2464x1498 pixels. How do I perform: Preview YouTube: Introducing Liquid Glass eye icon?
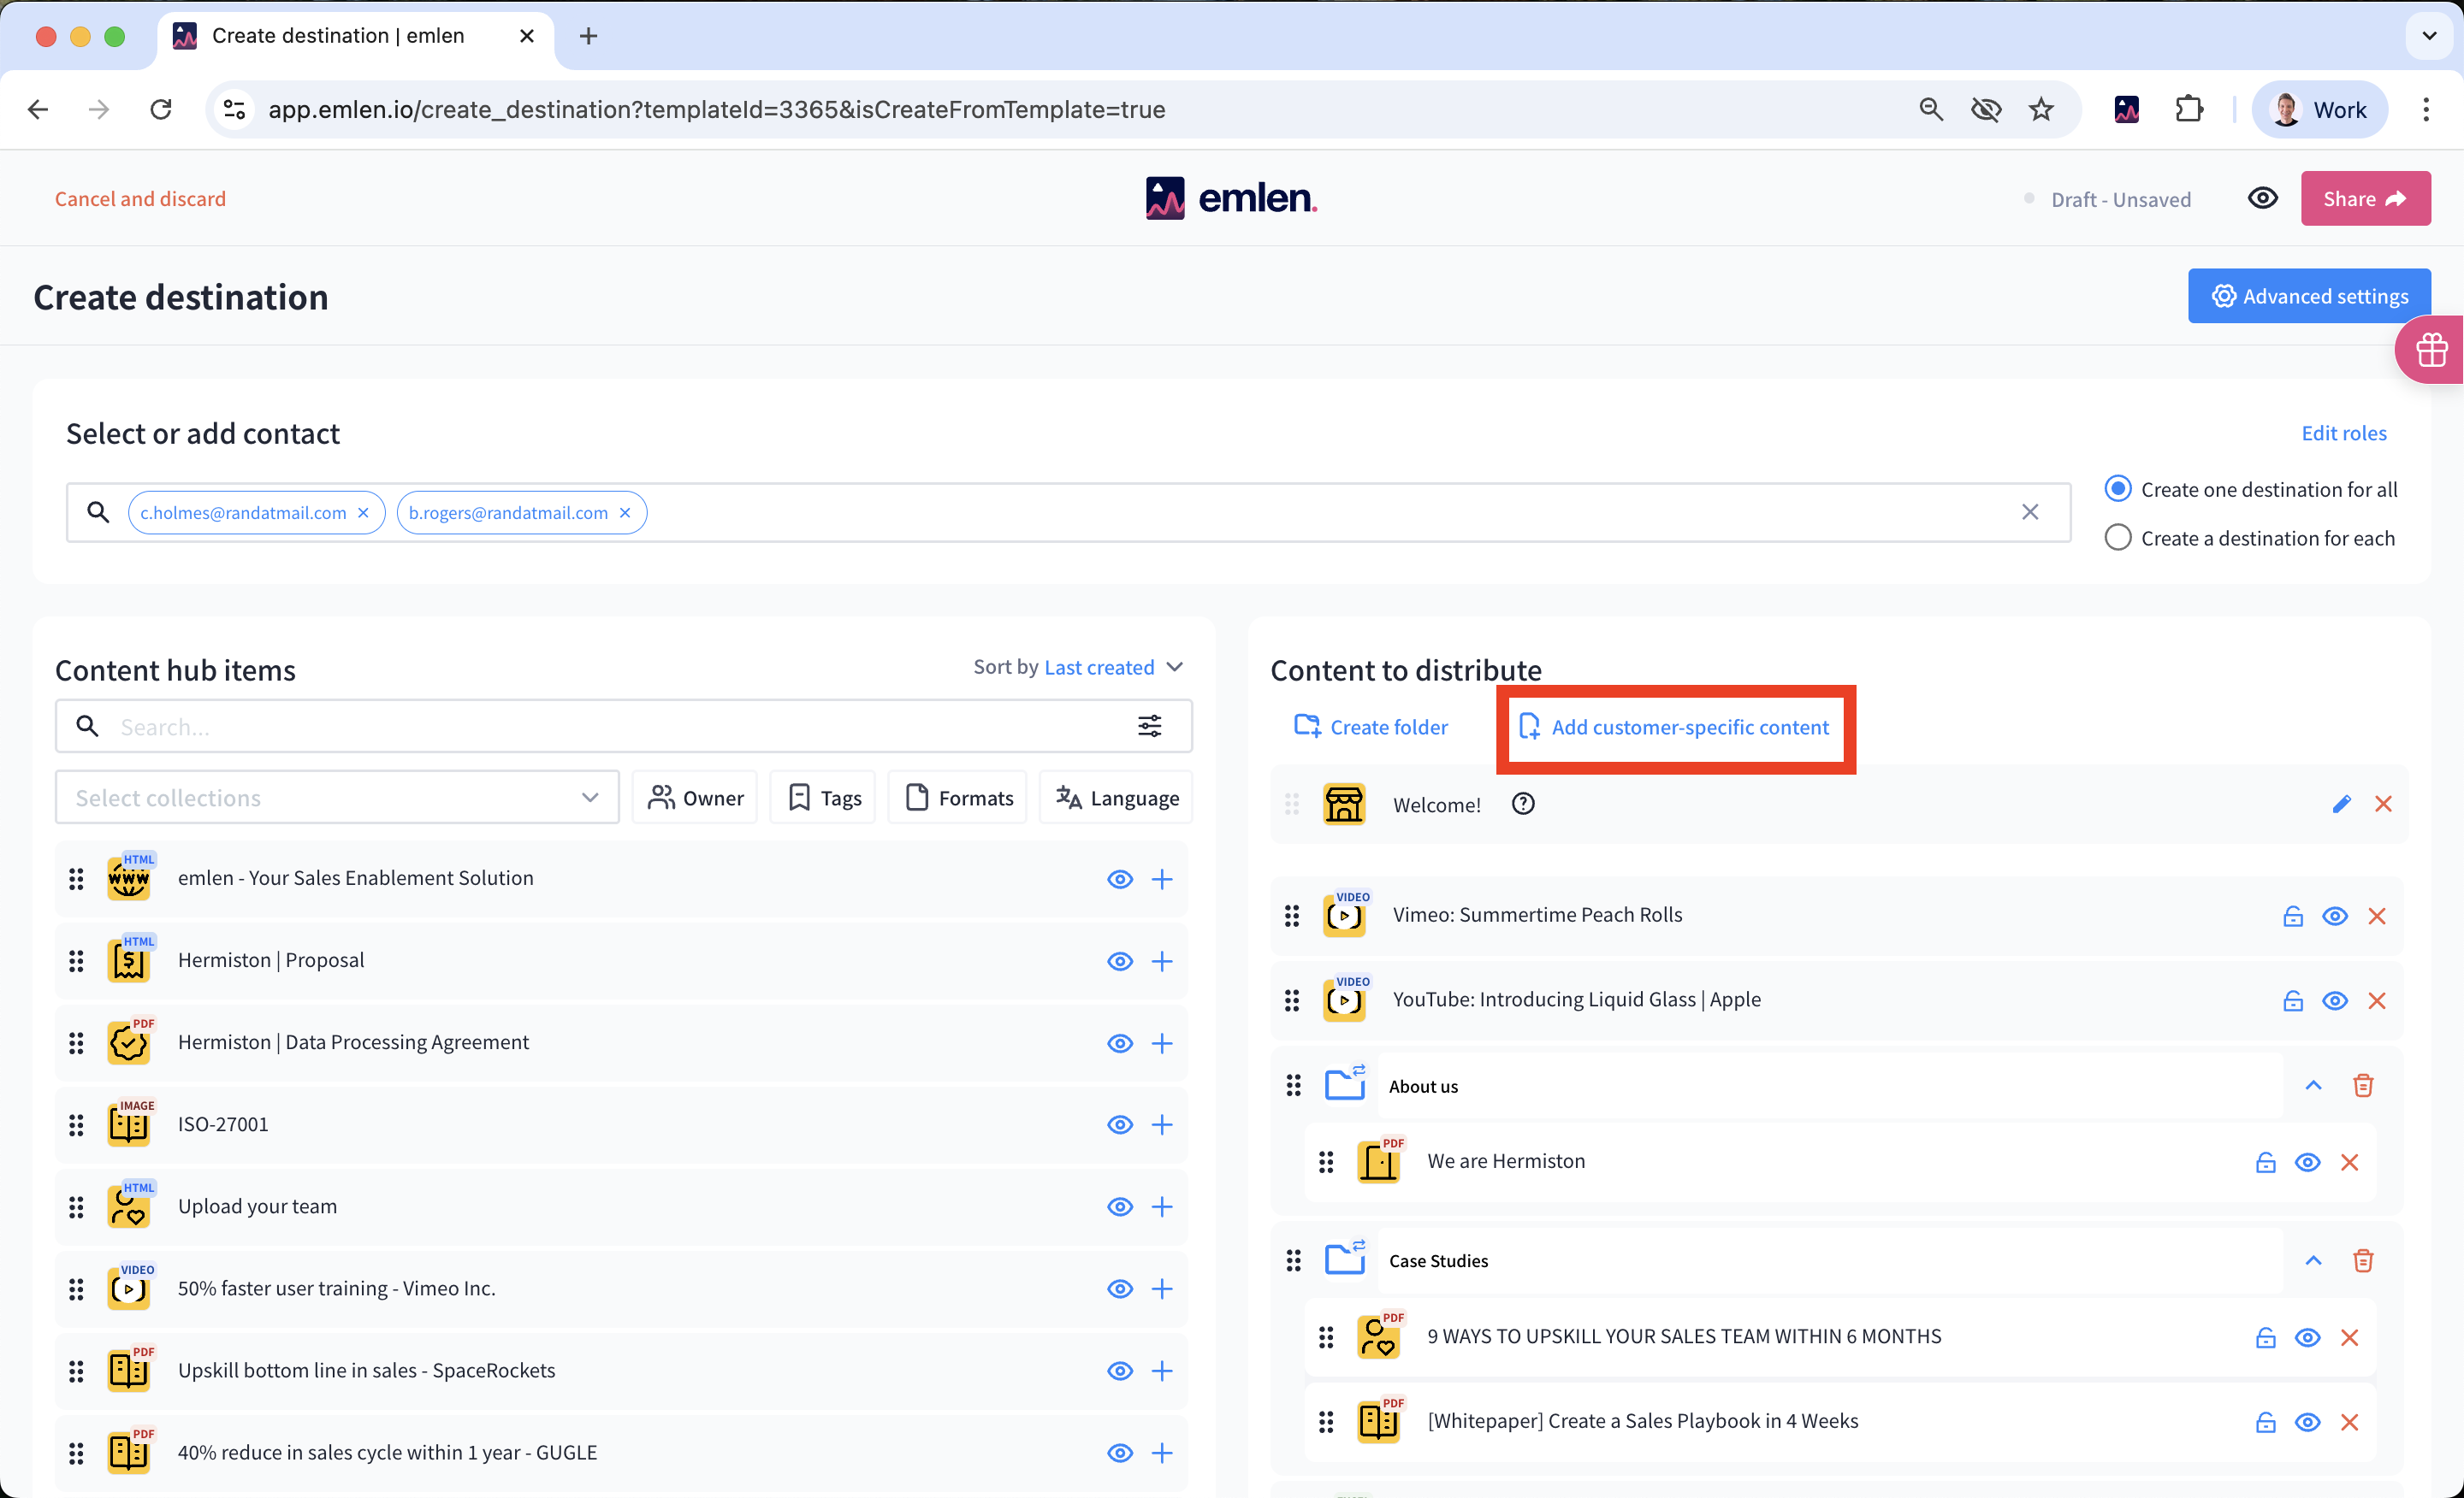(x=2334, y=1001)
